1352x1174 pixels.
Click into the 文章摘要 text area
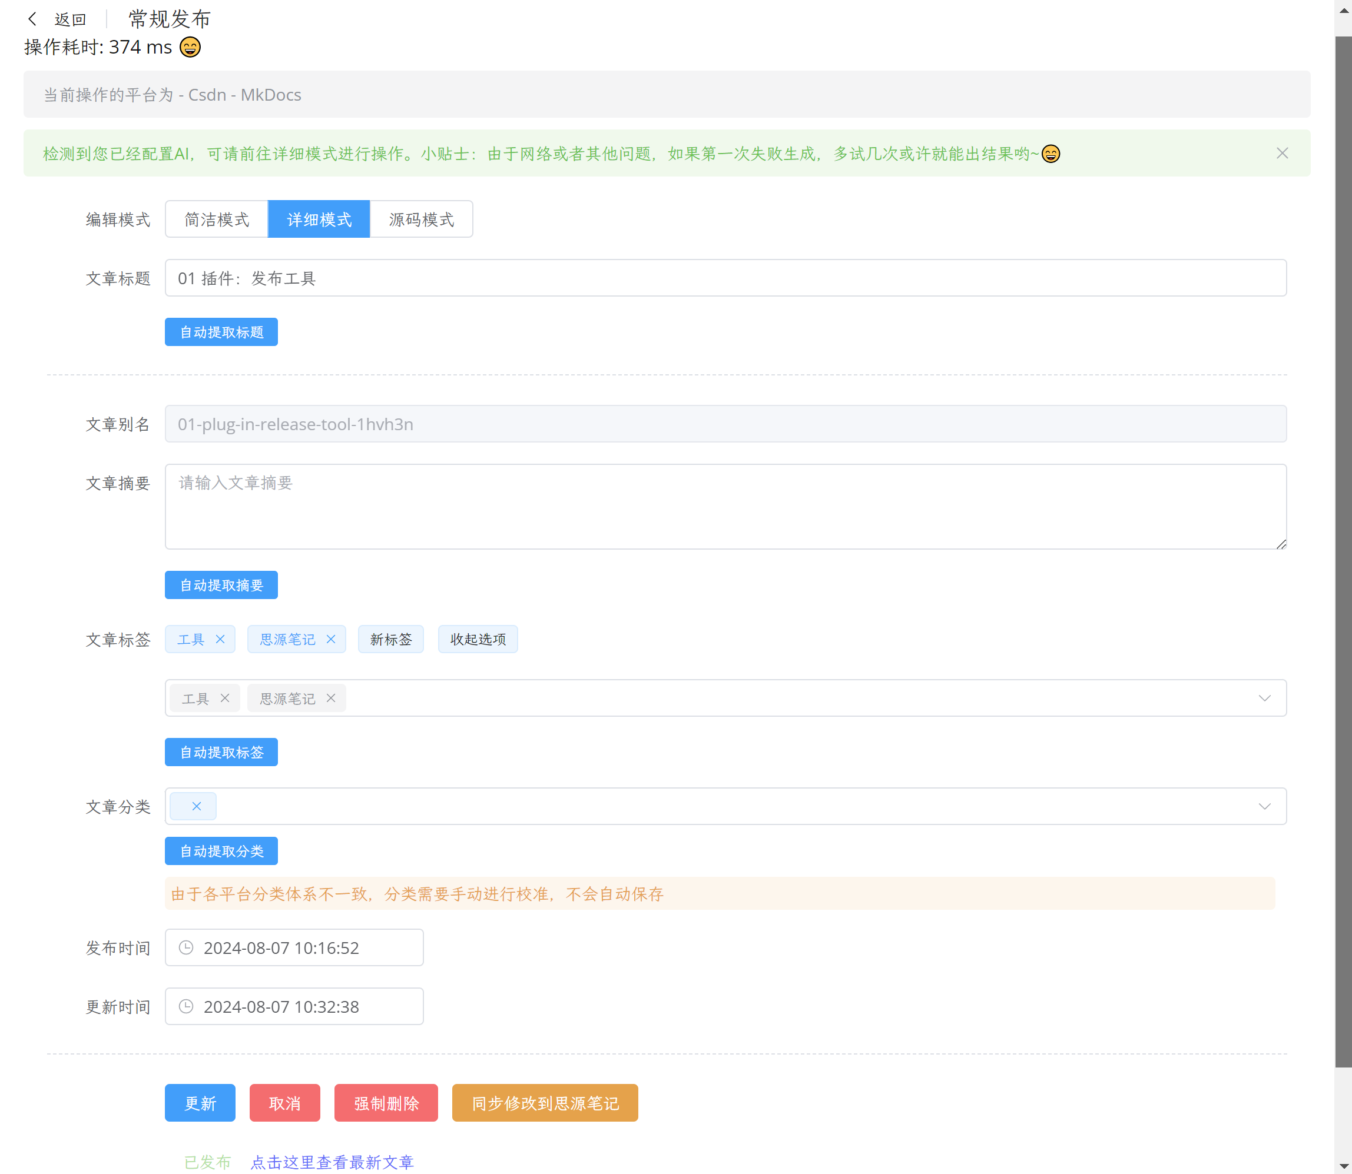pos(724,507)
